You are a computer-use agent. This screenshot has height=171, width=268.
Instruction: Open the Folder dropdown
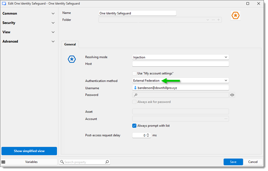(x=207, y=20)
